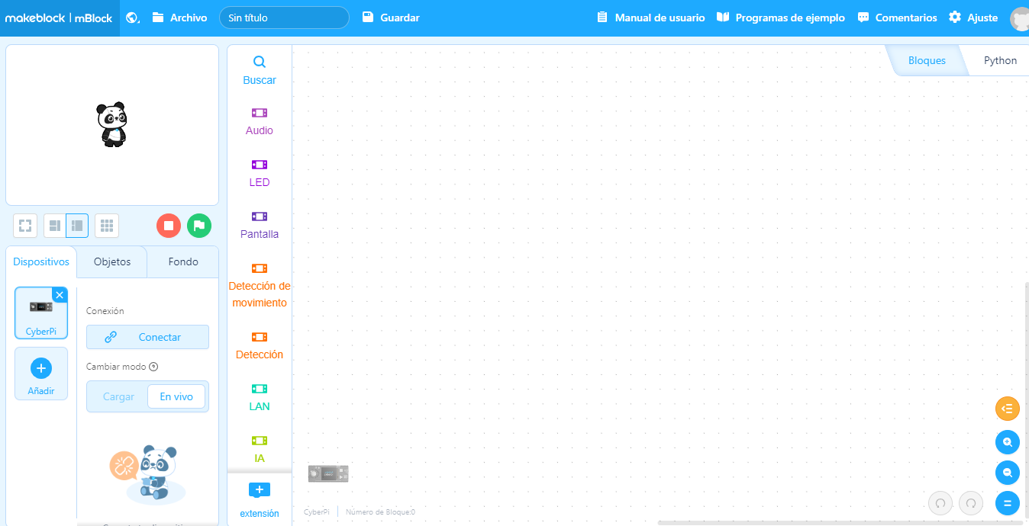The height and width of the screenshot is (526, 1029).
Task: Open the Pantalla block category
Action: 260,225
